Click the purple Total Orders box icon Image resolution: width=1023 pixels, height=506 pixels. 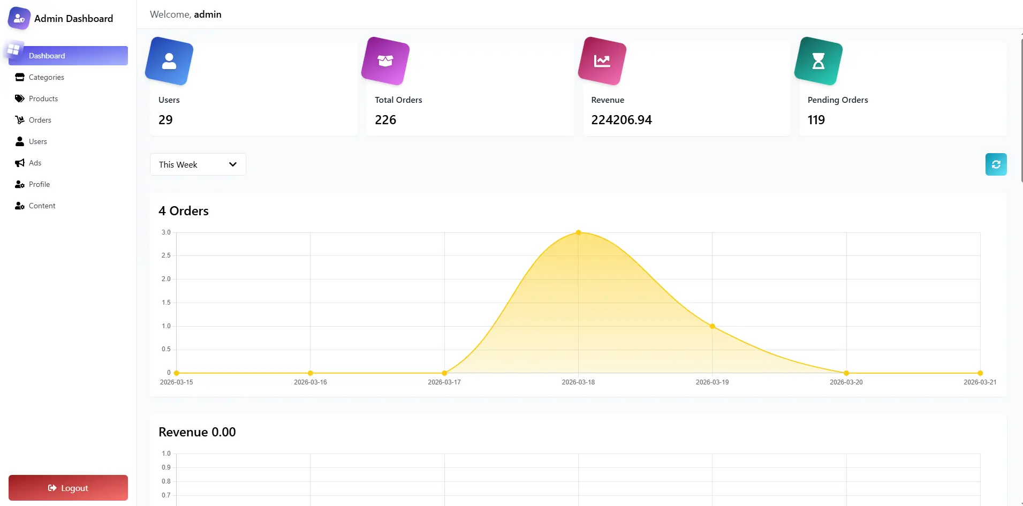click(x=385, y=61)
